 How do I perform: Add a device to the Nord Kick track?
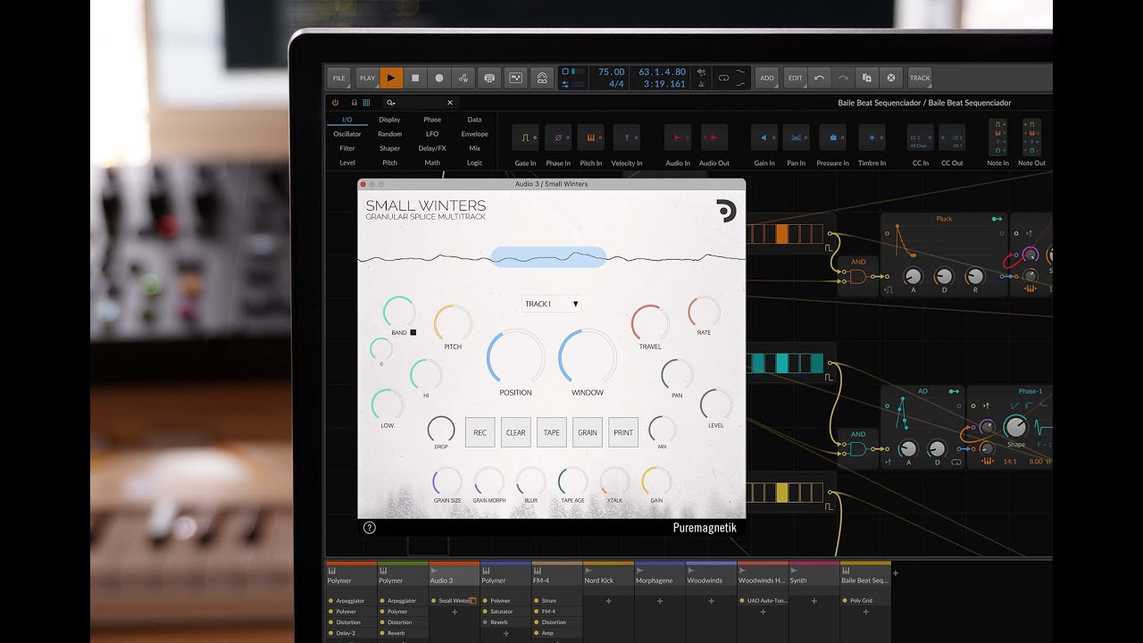click(609, 602)
